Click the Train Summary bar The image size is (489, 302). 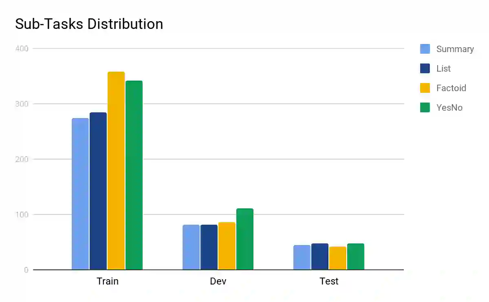[80, 194]
